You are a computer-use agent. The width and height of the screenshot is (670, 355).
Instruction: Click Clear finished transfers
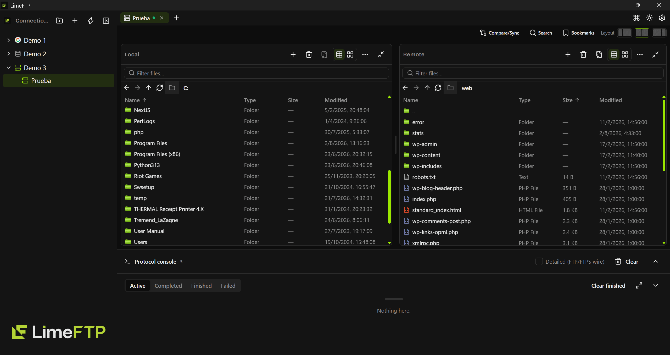point(608,286)
